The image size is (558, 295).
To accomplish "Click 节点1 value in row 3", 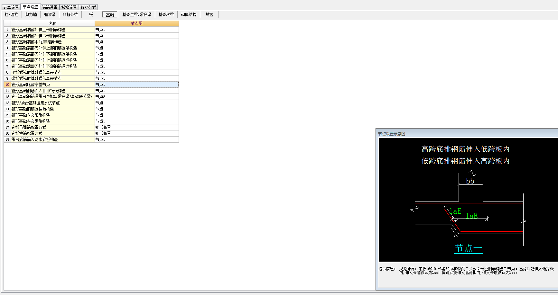I will pos(136,42).
